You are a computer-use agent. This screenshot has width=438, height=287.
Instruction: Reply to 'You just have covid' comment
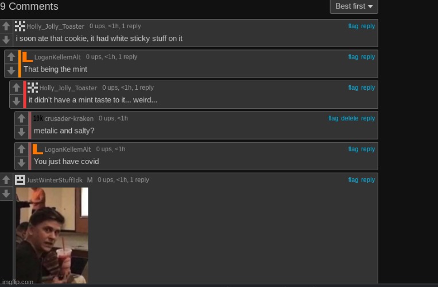[x=368, y=149]
